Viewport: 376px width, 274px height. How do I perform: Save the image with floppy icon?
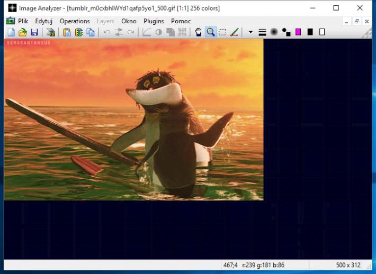tap(34, 32)
